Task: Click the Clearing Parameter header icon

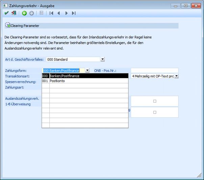Action: coord(8,25)
